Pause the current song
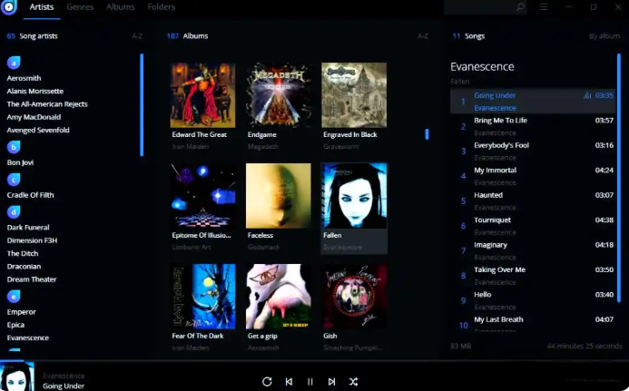Viewport: 629px width, 391px height. pyautogui.click(x=310, y=382)
